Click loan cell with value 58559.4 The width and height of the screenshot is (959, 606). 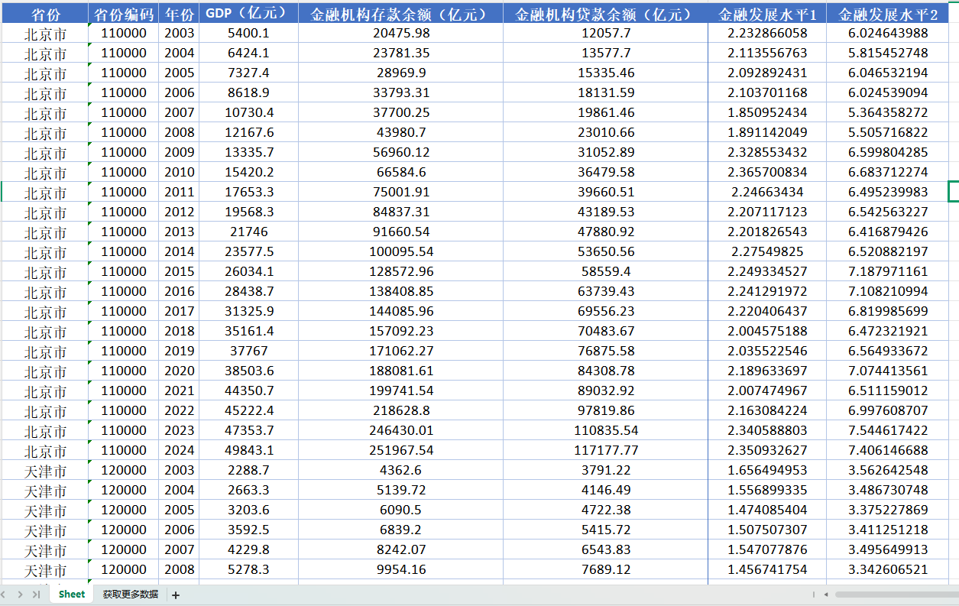(x=605, y=272)
